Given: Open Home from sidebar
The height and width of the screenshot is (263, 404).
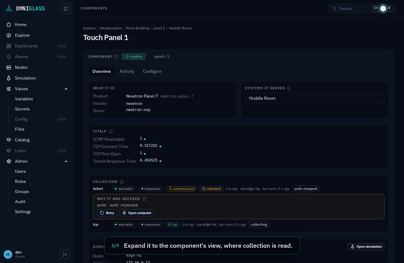Looking at the screenshot, I should [x=37, y=24].
